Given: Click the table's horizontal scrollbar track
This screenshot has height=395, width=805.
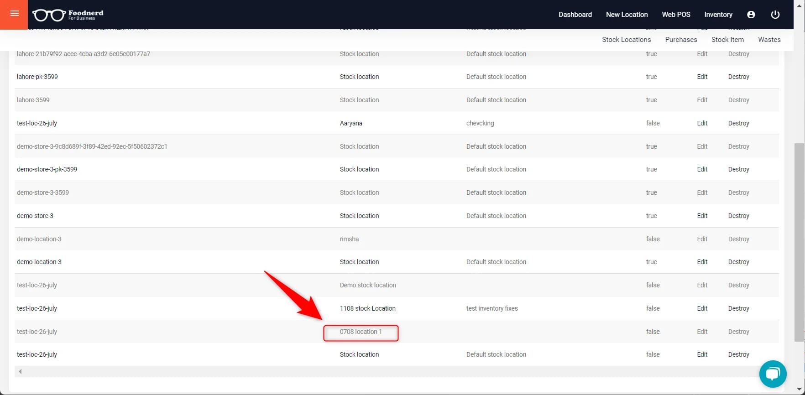Looking at the screenshot, I should tap(397, 372).
